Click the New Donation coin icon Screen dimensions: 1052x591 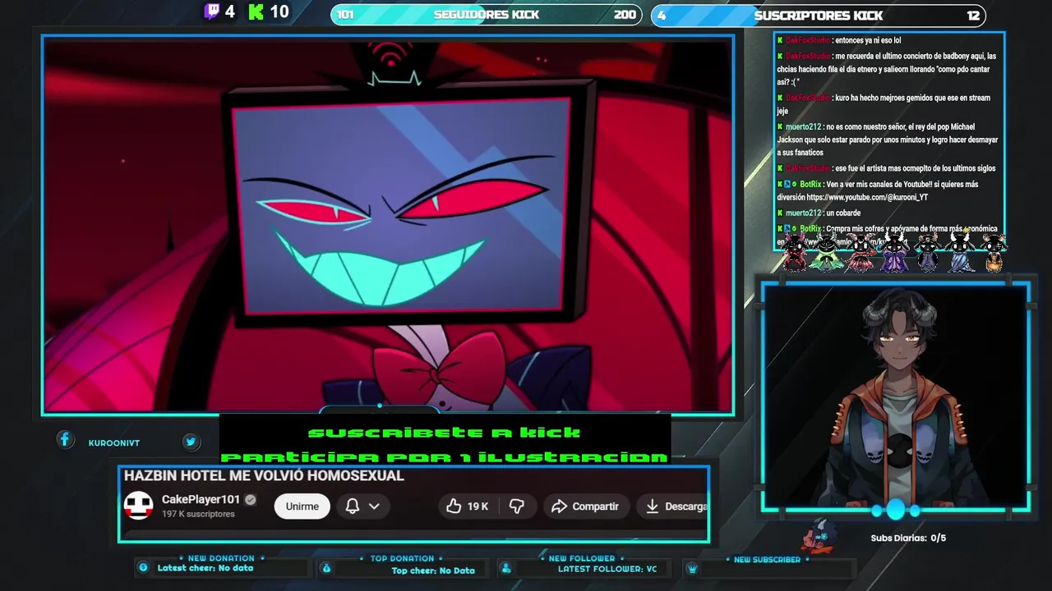coord(143,567)
